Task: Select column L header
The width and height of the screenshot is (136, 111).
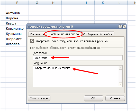Action: coord(119,3)
